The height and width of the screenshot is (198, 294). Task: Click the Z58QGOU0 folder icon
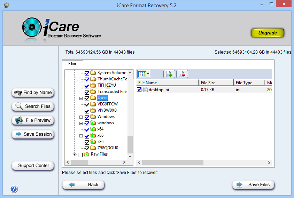pyautogui.click(x=93, y=148)
